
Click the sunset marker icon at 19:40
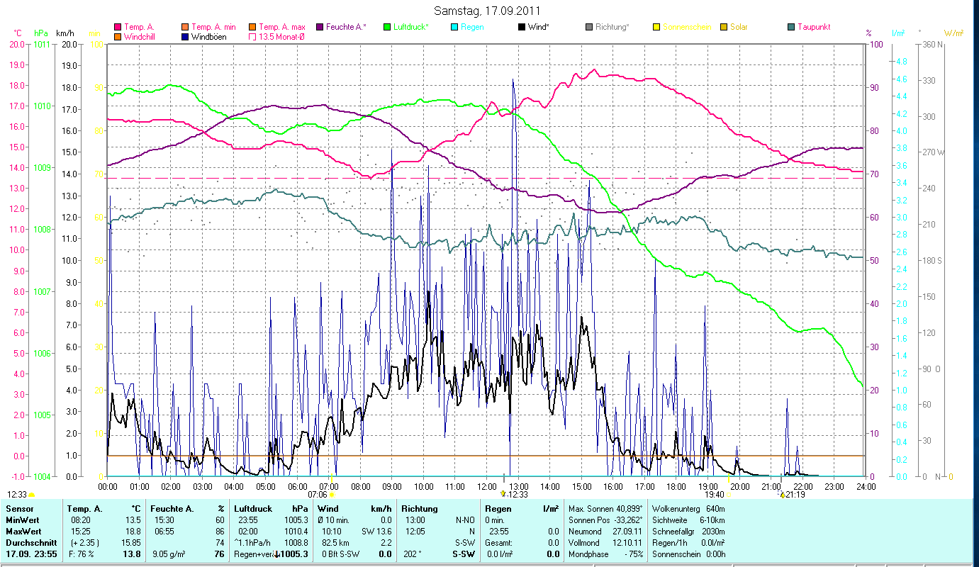coord(729,495)
